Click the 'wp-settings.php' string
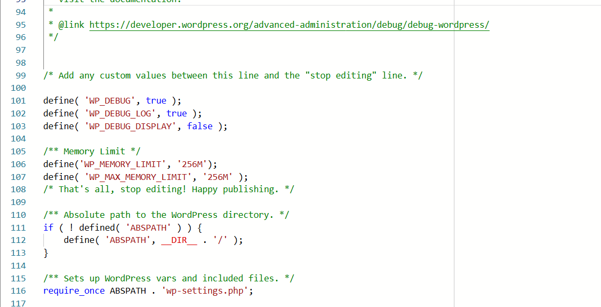This screenshot has height=307, width=601. (x=205, y=291)
